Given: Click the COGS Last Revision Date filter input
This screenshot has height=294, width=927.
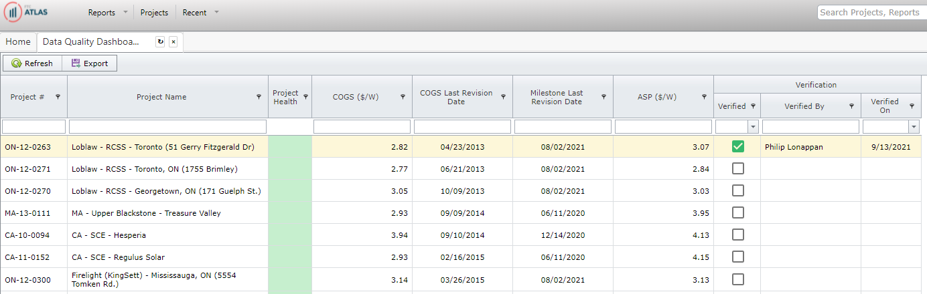Looking at the screenshot, I should (x=462, y=127).
